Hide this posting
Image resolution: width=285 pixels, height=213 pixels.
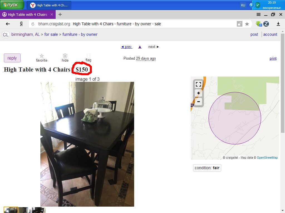[x=65, y=58]
